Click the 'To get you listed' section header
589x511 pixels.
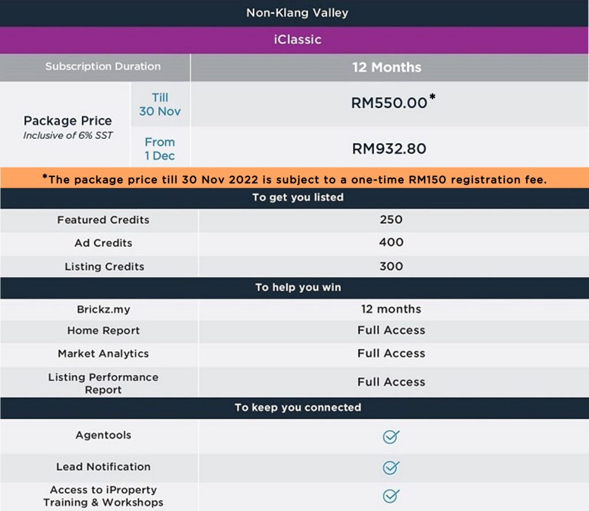[298, 197]
